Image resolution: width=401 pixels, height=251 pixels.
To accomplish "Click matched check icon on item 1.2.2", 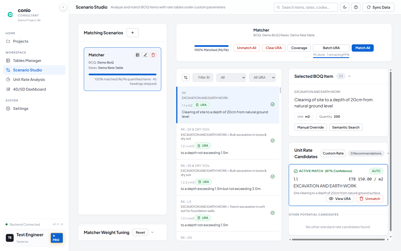I will pyautogui.click(x=273, y=177).
